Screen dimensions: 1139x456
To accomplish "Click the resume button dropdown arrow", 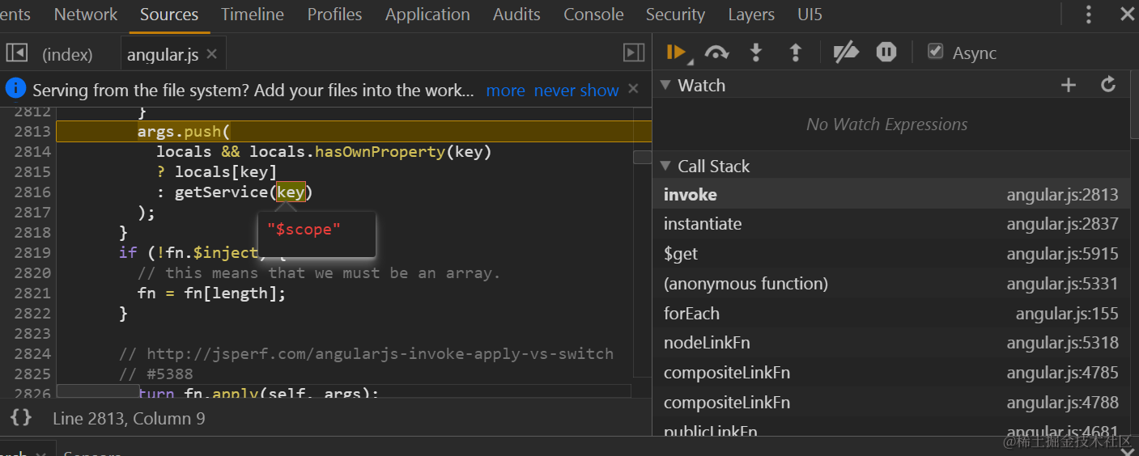I will pyautogui.click(x=691, y=61).
